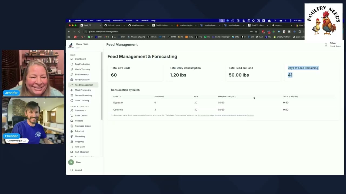This screenshot has width=346, height=194.
Task: Open Hatch Tracking icon in sidebar
Action: (x=72, y=69)
